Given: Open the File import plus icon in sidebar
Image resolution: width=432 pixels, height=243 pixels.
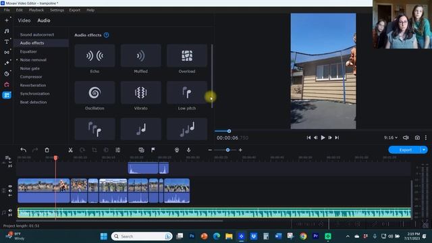Looking at the screenshot, I should click(7, 20).
